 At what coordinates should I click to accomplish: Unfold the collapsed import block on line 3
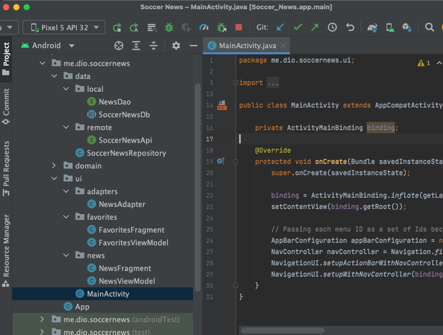[236, 83]
